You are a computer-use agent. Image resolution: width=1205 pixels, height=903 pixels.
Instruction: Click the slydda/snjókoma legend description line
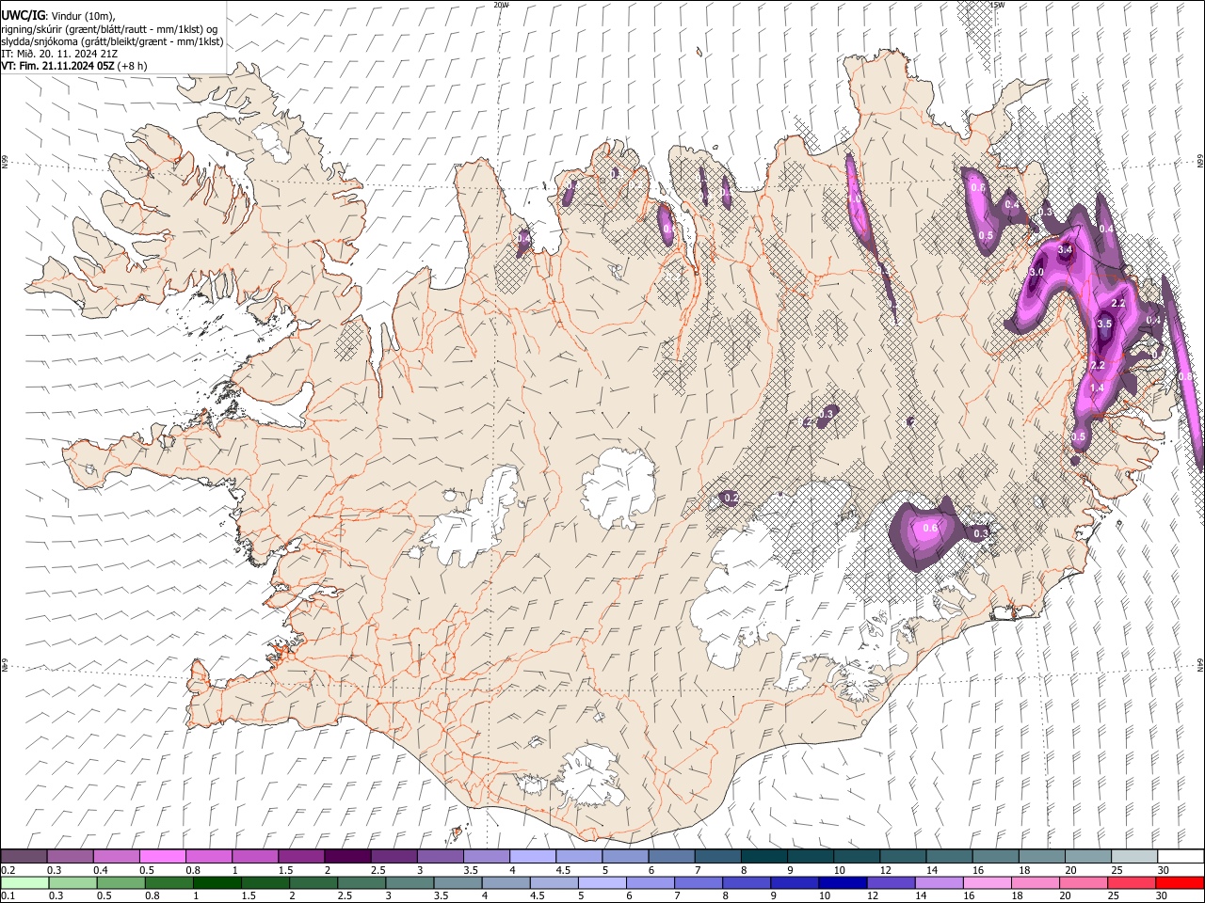[x=112, y=41]
